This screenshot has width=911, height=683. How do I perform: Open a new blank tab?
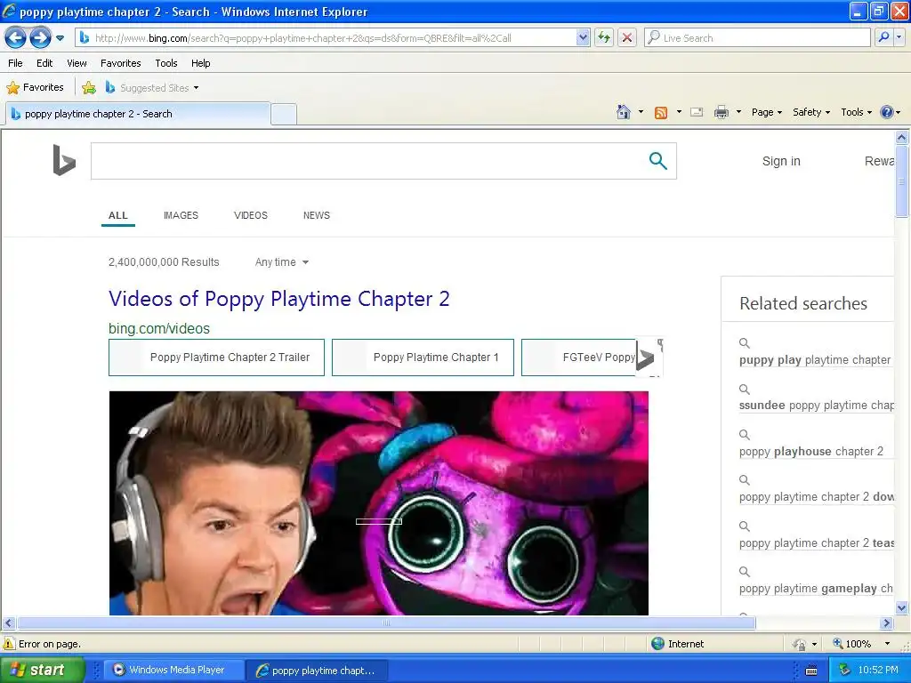click(284, 114)
